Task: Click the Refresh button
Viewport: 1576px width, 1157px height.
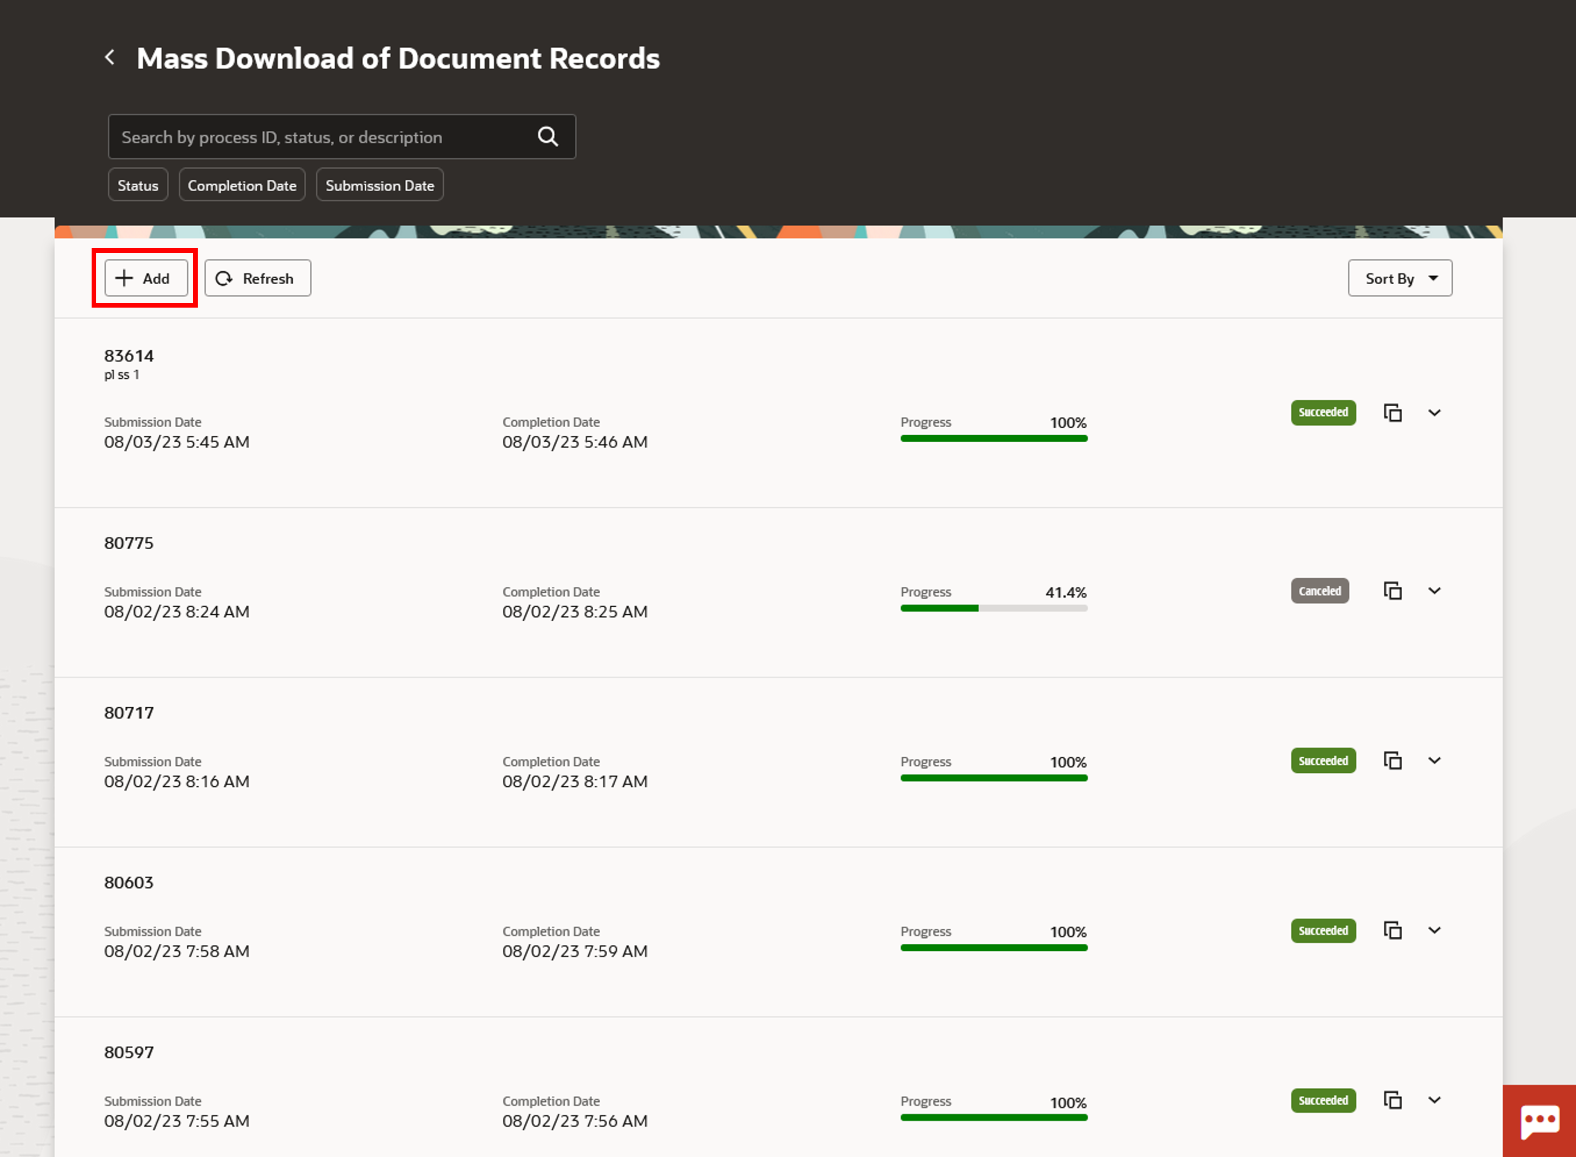Action: click(258, 278)
